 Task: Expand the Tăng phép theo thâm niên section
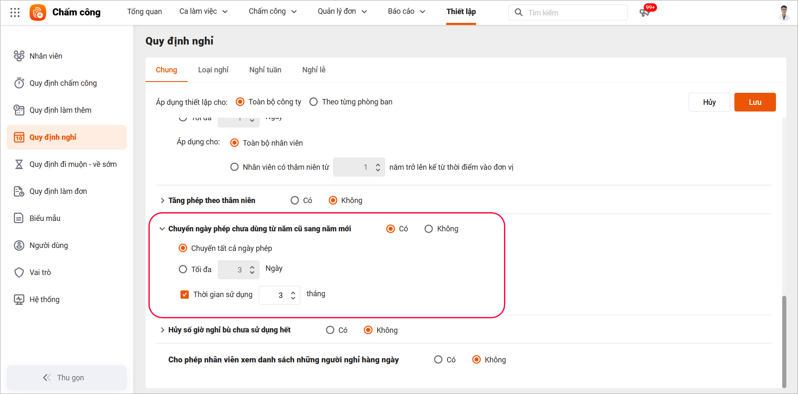(x=163, y=201)
